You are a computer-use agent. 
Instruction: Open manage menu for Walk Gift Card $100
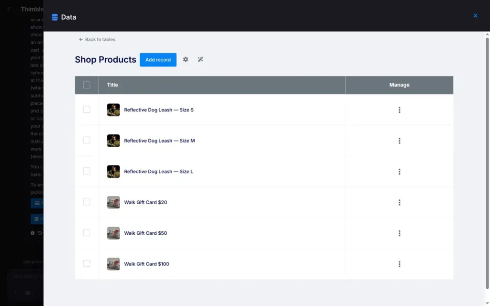(x=400, y=264)
